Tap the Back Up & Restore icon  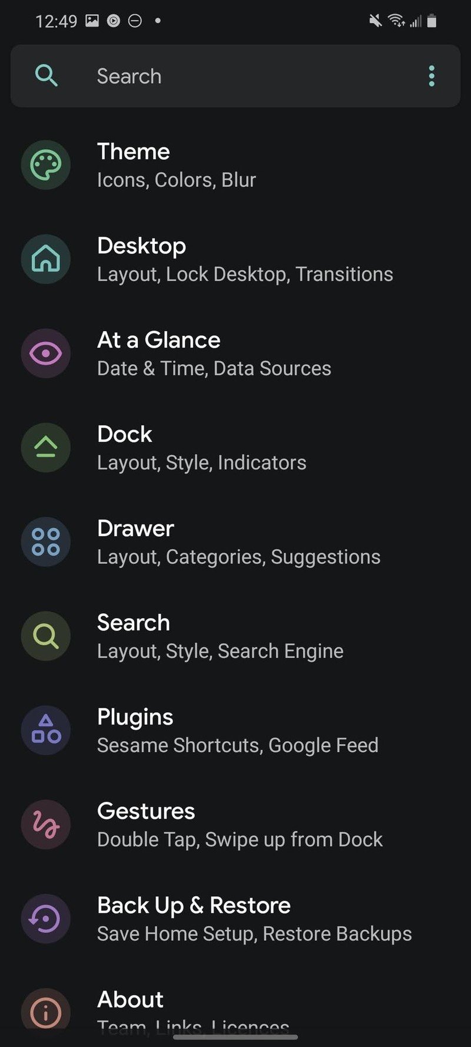click(x=46, y=919)
